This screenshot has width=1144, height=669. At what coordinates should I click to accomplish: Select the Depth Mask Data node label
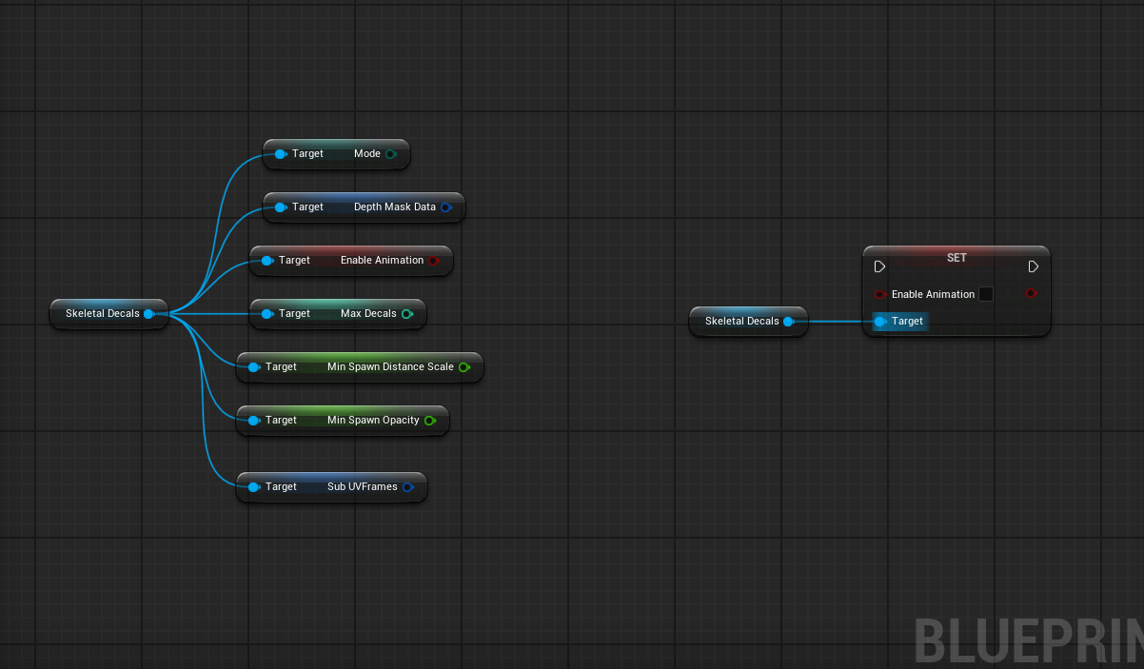(x=395, y=207)
